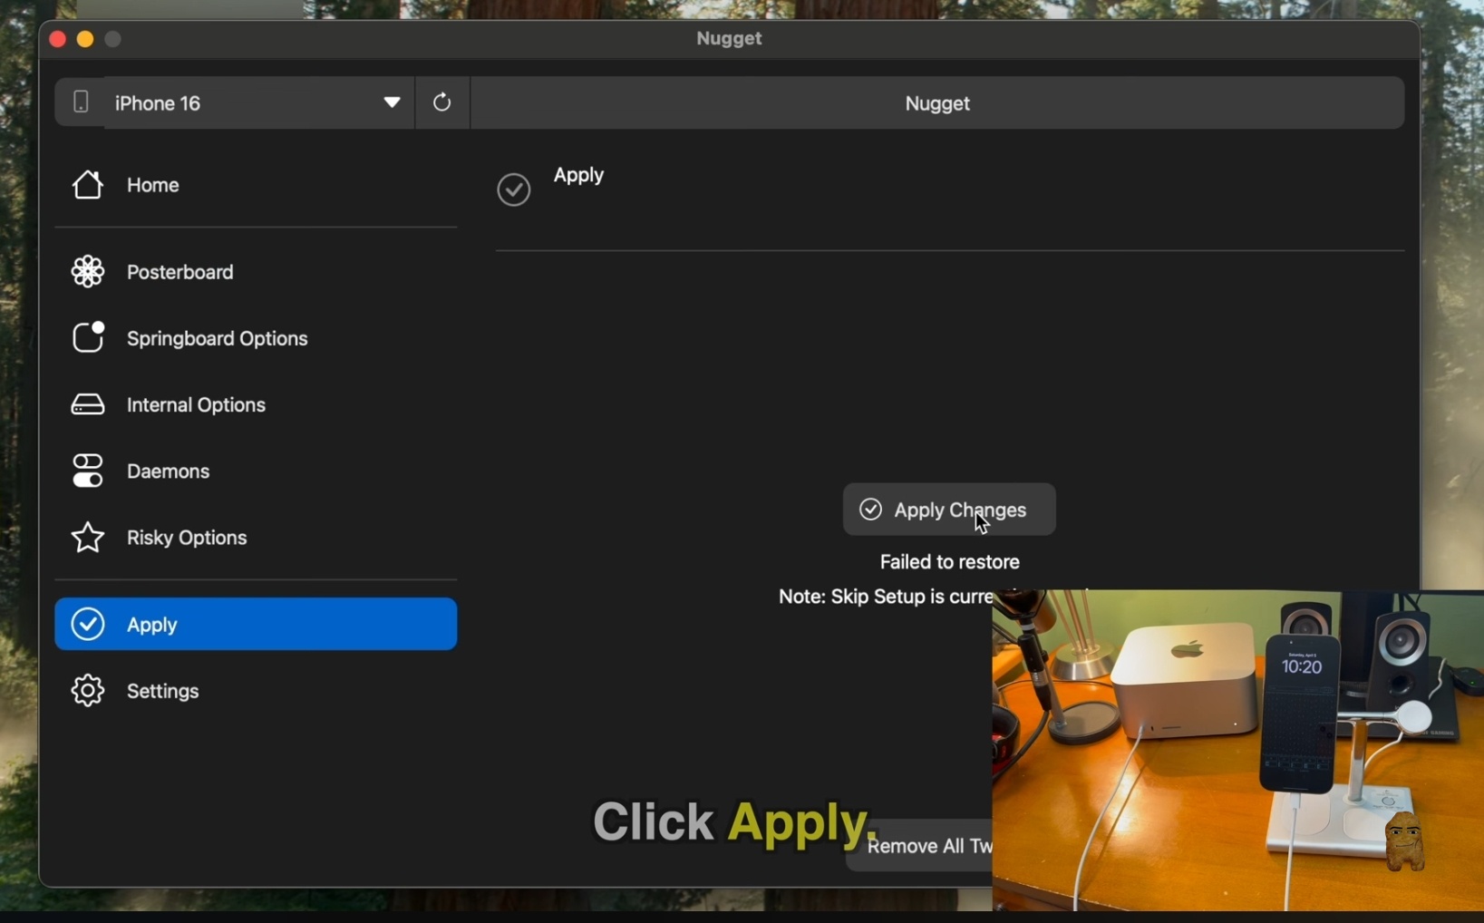Click the Apply Changes button

pyautogui.click(x=949, y=510)
